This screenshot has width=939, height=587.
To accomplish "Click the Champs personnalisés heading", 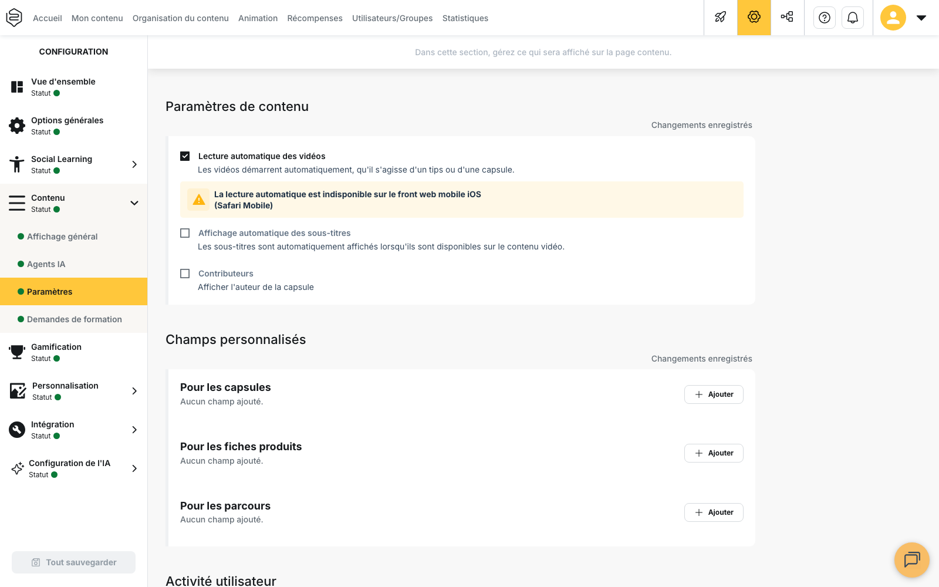I will click(236, 339).
